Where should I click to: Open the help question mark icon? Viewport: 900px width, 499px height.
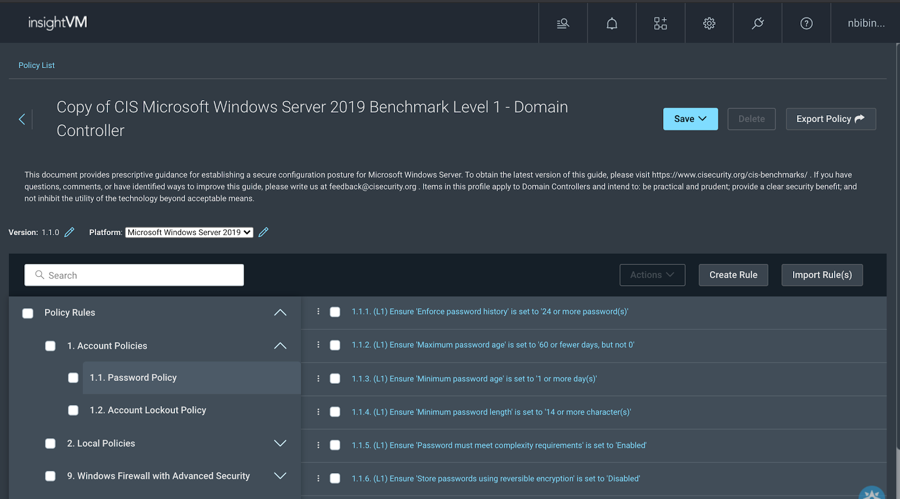point(806,23)
